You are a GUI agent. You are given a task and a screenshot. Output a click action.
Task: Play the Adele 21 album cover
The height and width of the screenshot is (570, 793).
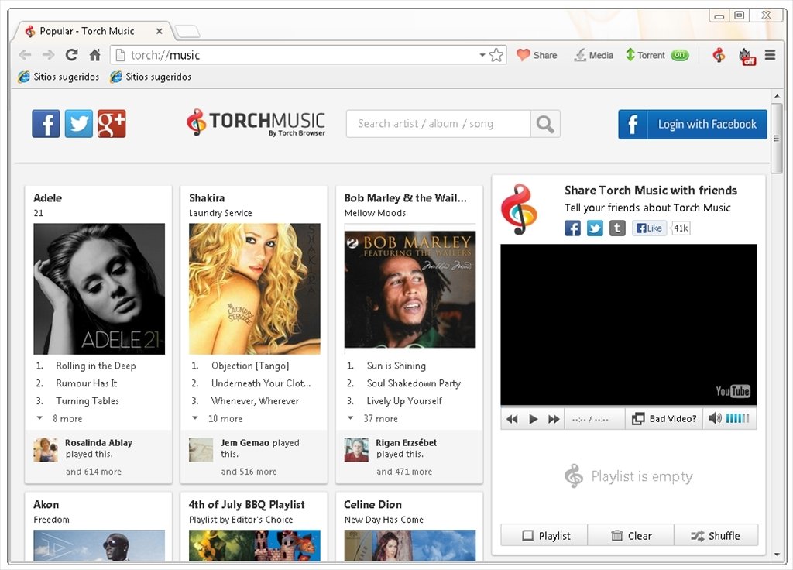click(x=99, y=289)
